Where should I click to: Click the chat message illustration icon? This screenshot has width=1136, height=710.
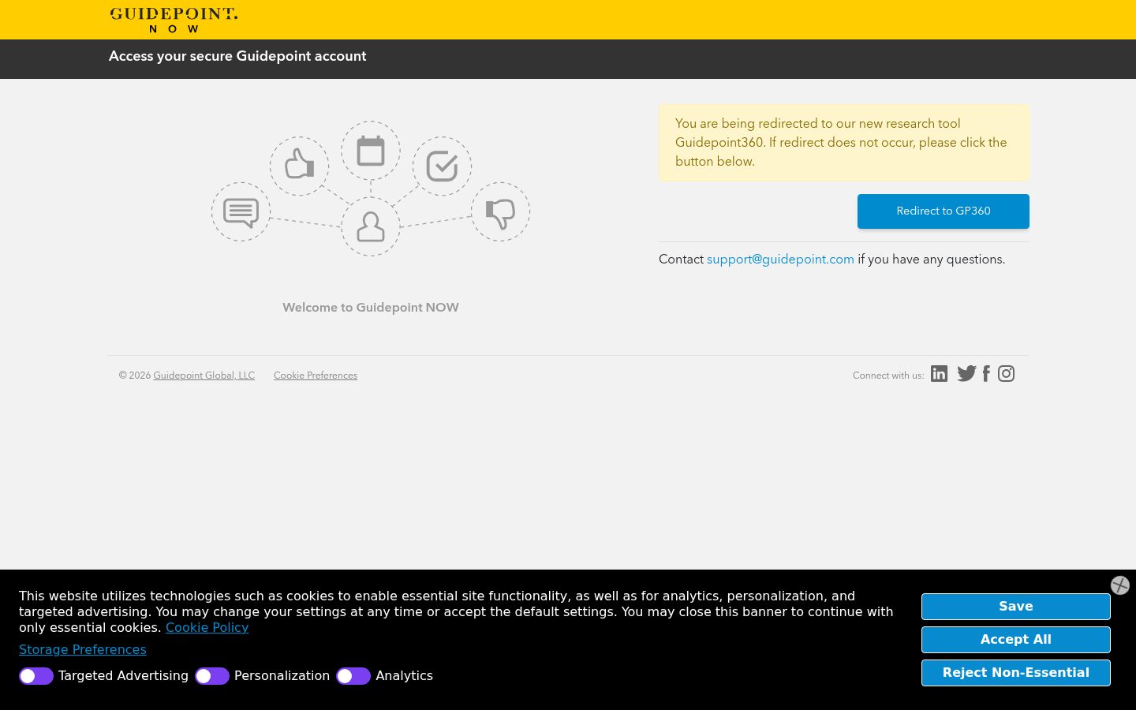241,212
